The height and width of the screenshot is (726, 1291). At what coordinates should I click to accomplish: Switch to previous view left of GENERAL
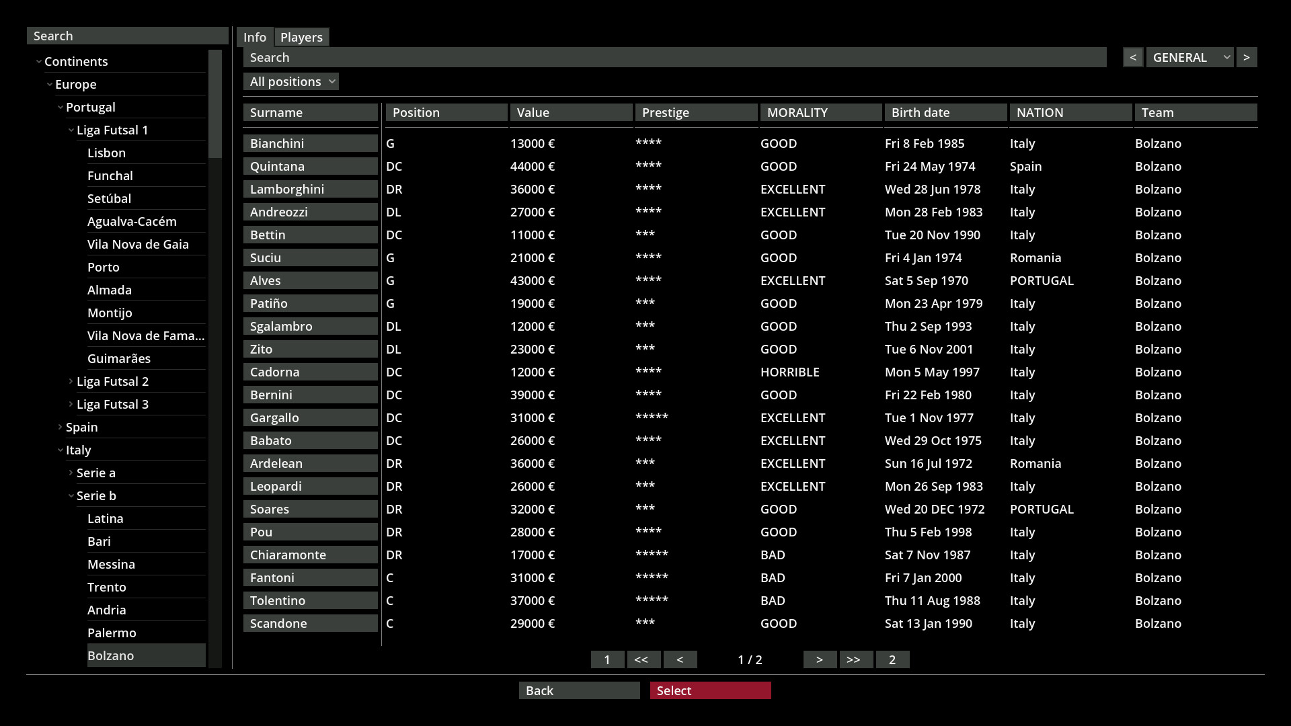pyautogui.click(x=1132, y=57)
